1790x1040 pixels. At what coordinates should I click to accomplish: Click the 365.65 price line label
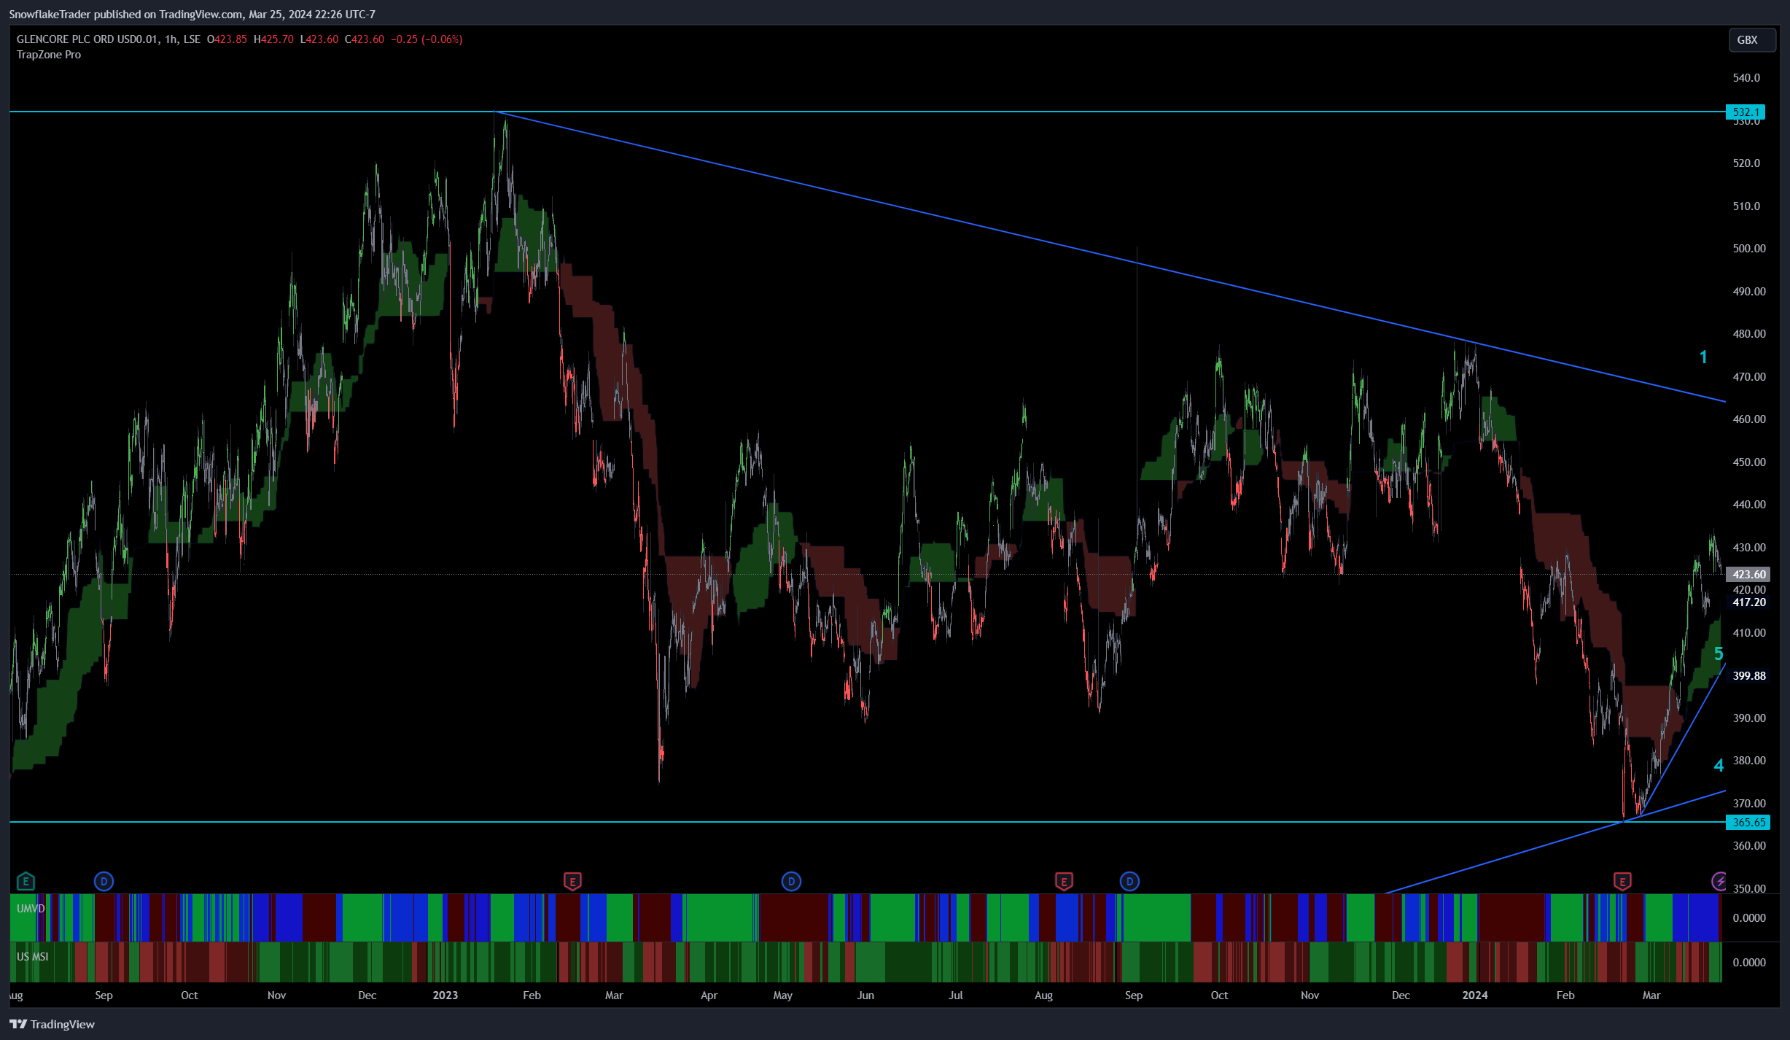pos(1748,822)
